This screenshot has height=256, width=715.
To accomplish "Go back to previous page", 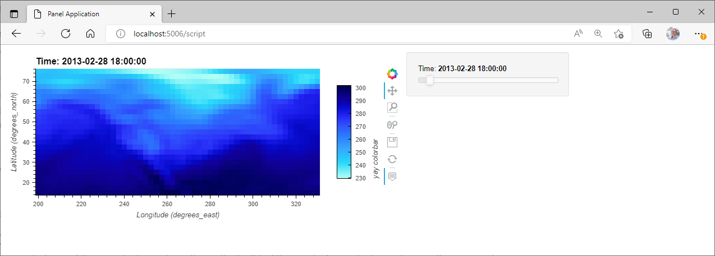I will point(16,34).
